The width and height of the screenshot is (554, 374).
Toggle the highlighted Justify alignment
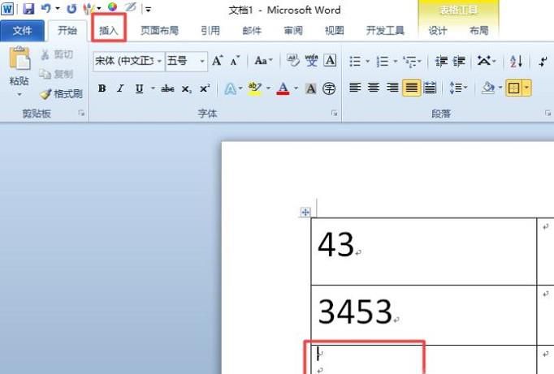pyautogui.click(x=411, y=88)
